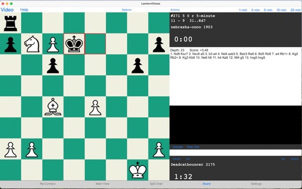Select the black rook on a8

(x=11, y=23)
